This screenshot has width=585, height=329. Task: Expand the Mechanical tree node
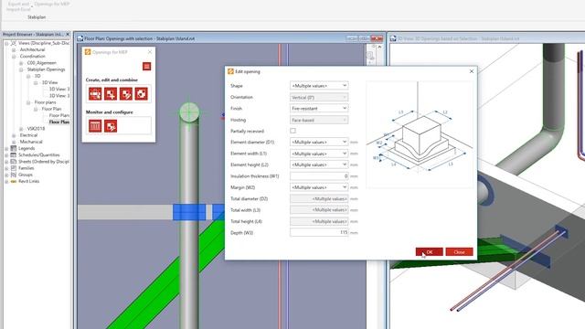[14, 143]
